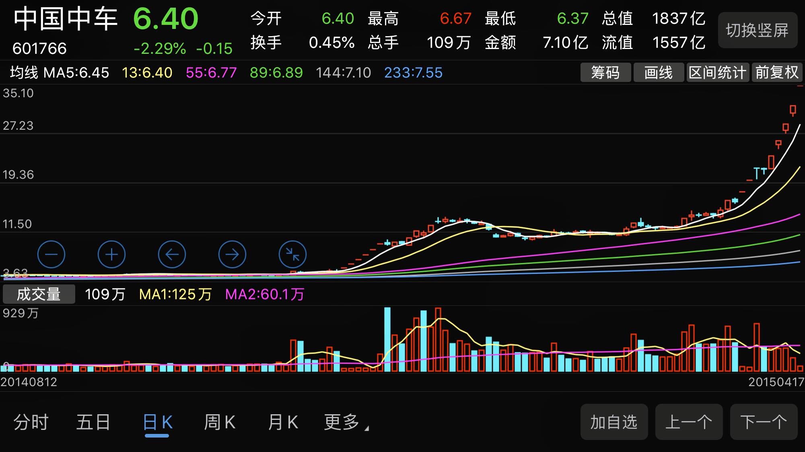
Task: Tap the -0.15 price change value
Action: [214, 49]
